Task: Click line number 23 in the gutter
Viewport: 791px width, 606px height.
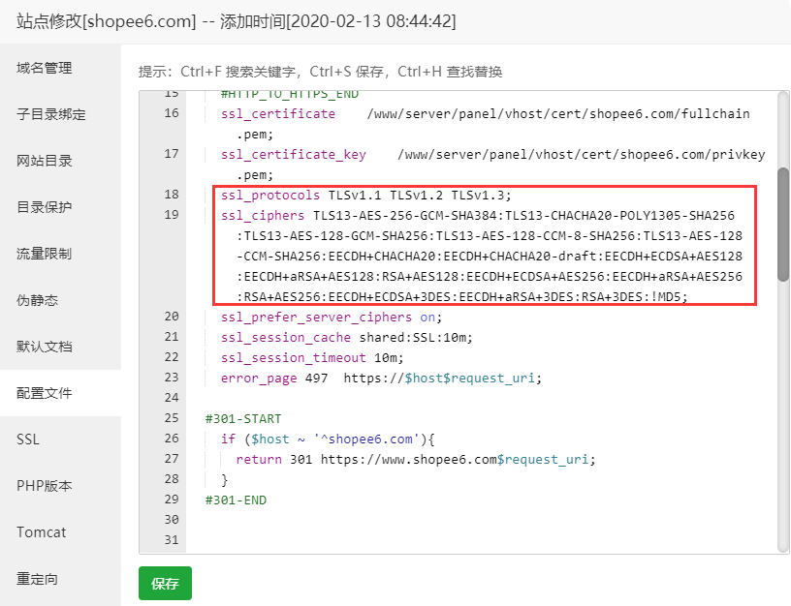Action: tap(172, 378)
